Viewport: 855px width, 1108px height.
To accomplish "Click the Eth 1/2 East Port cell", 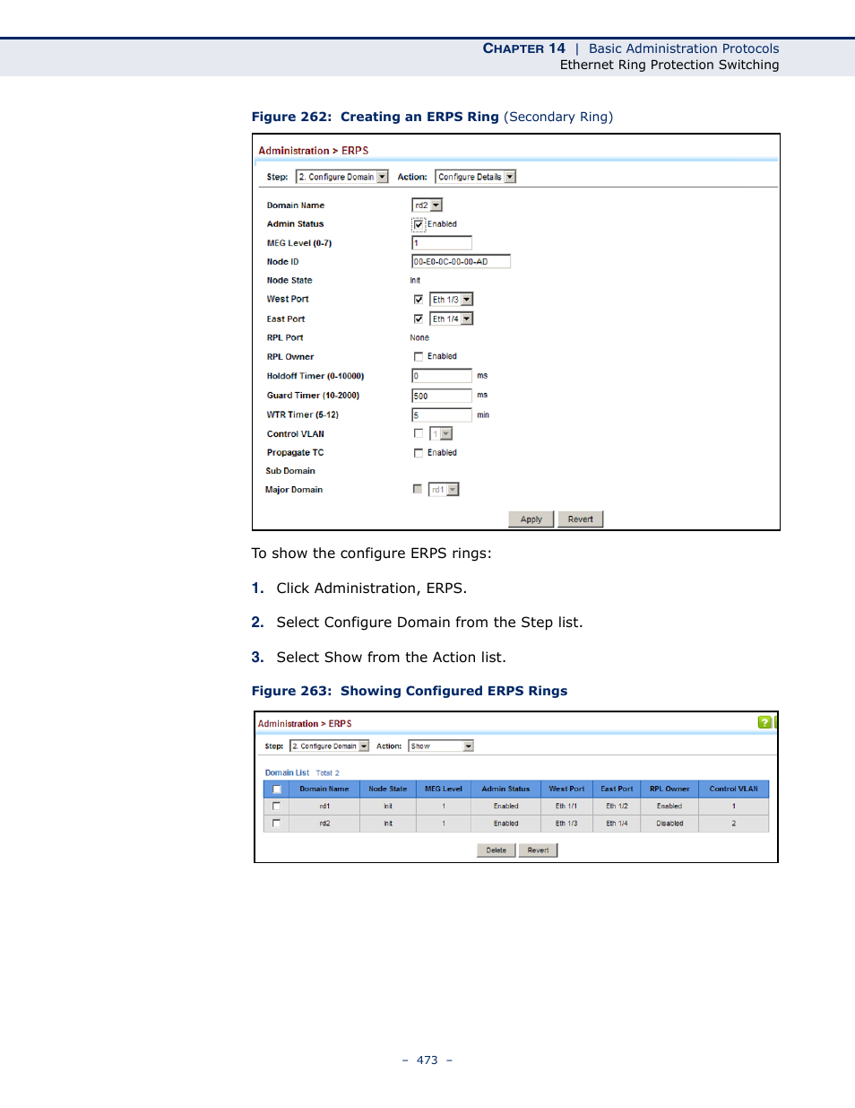I will click(x=617, y=807).
